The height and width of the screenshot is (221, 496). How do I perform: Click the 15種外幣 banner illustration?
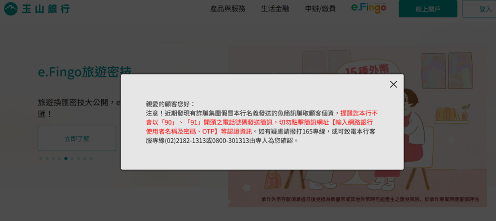[x=357, y=126]
